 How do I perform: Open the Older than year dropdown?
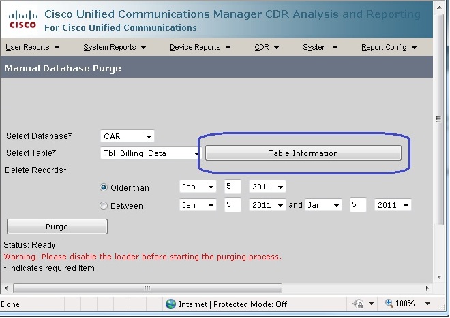[x=267, y=187]
